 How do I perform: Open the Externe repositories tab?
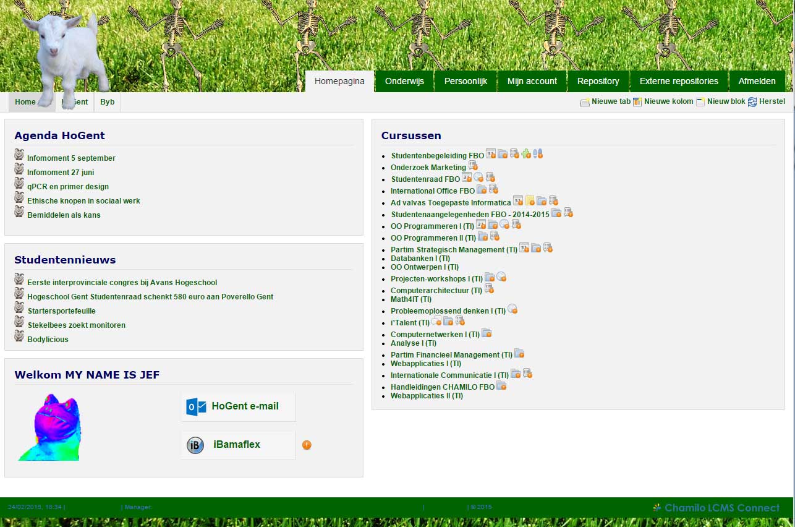click(x=679, y=81)
